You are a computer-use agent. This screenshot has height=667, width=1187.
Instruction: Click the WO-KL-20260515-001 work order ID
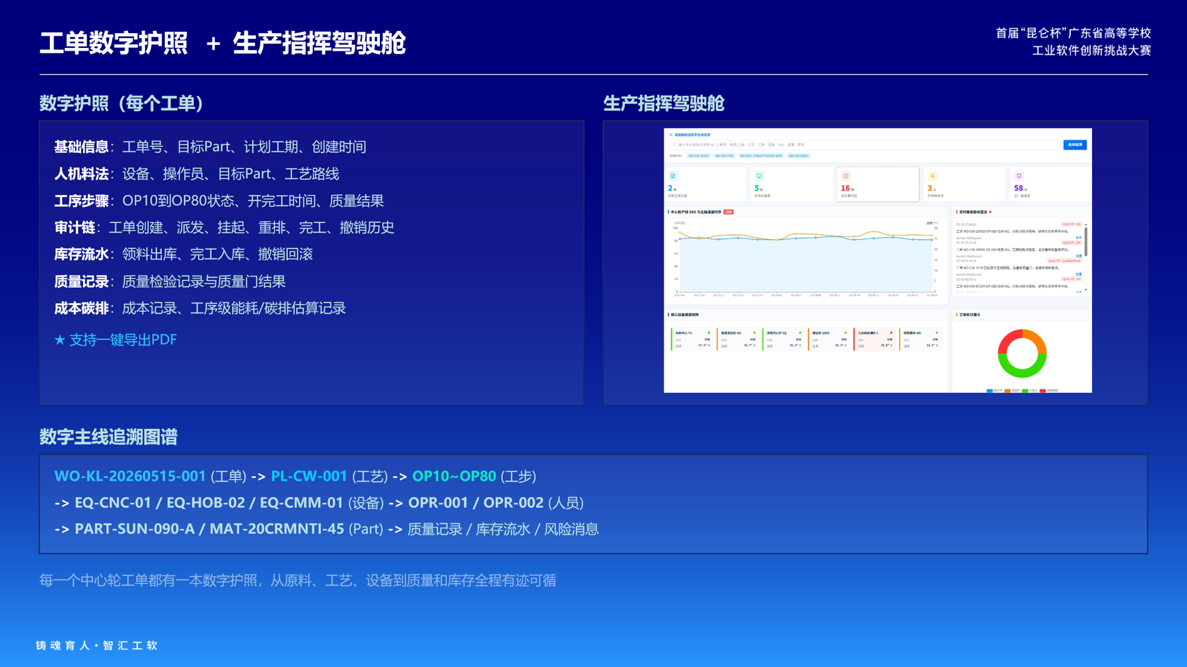pyautogui.click(x=130, y=476)
